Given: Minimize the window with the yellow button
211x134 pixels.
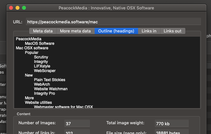Looking at the screenshot, I should pos(17,7).
